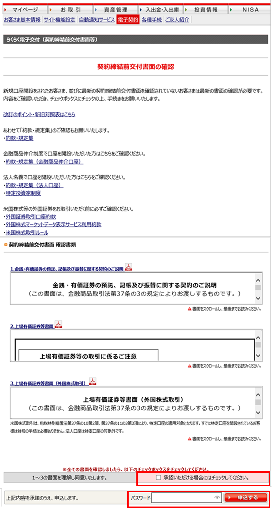
Task: Open the マイページ menu
Action: 25,10
